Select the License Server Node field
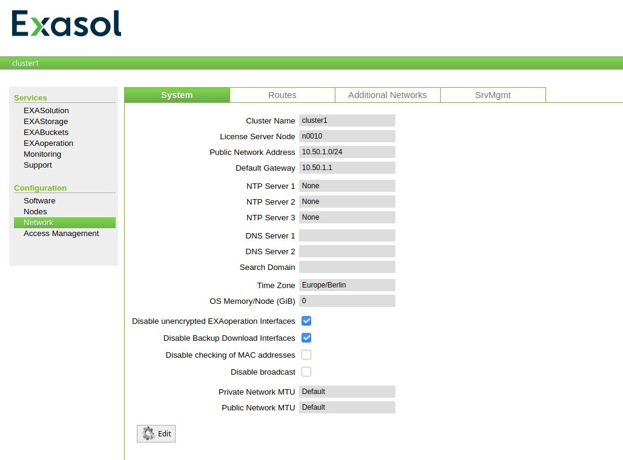 coord(348,136)
